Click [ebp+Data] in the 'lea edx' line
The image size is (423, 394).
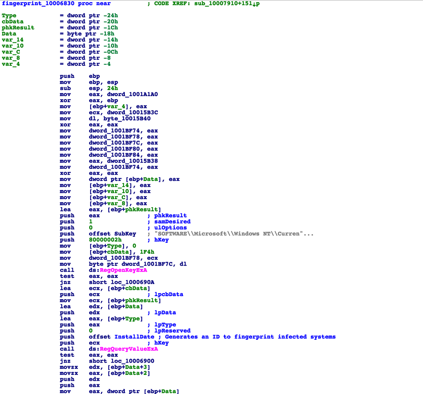125,306
